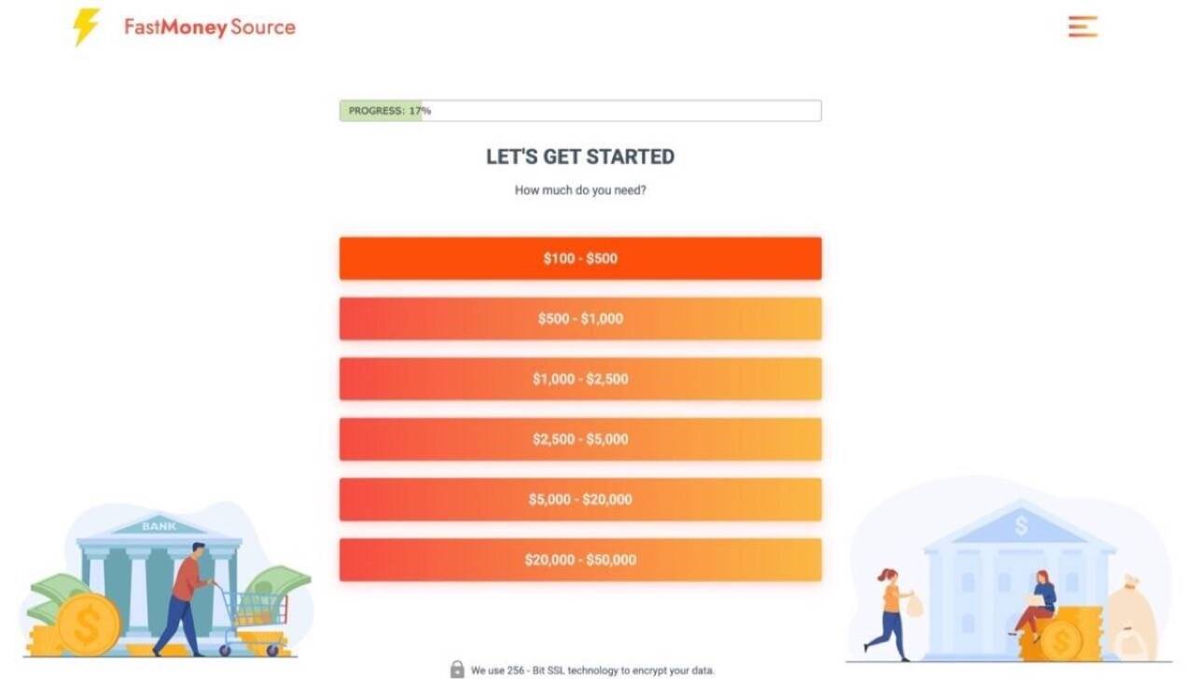
Task: Click the "LET'S GET STARTED" heading
Action: click(x=580, y=157)
